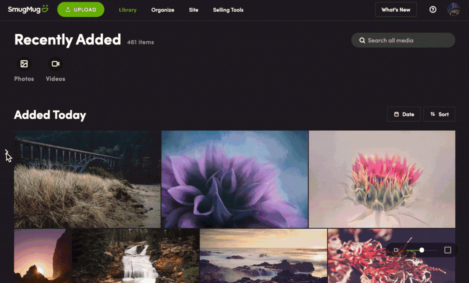Viewport: 469px width, 283px height.
Task: Select large thumbnail size icon
Action: tap(447, 250)
